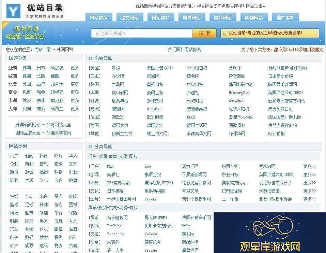Image resolution: width=326 pixels, height=253 pixels.
Task: Open 更多>> in the 图片 category row
Action: 309,199
